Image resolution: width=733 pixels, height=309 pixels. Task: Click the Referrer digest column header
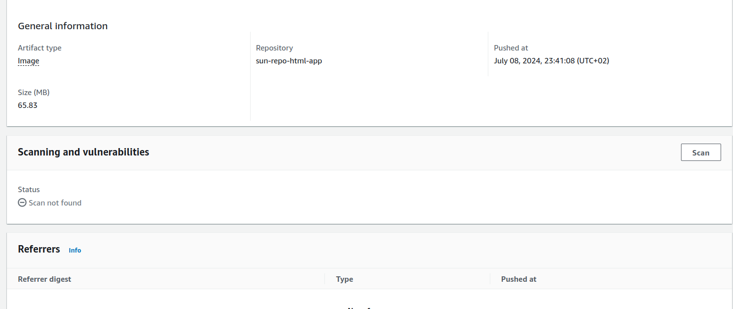pos(45,279)
